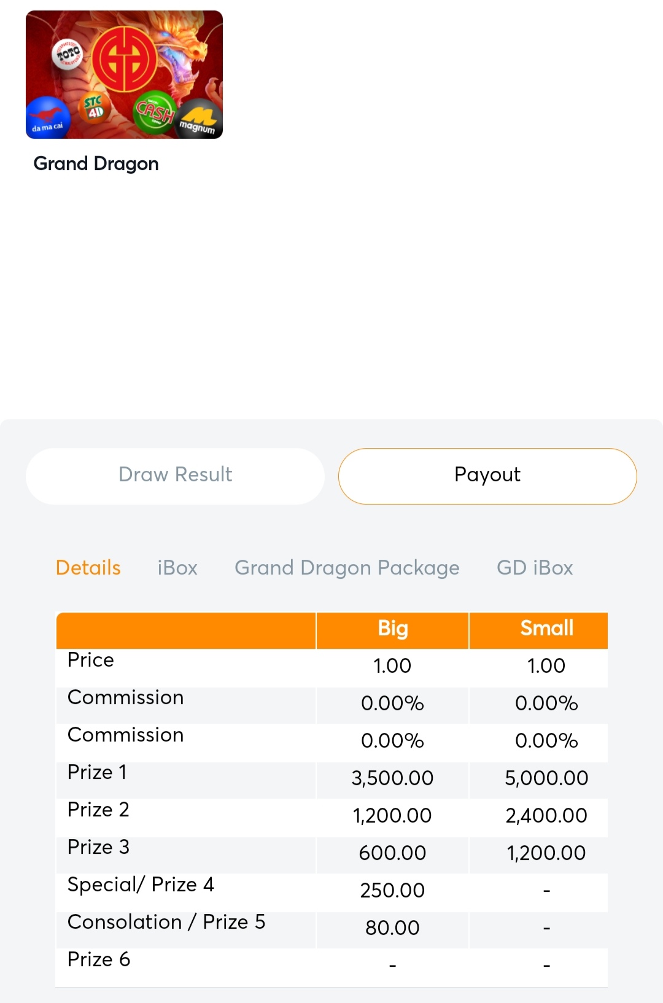Select the Consolation / Prize 5 row label

pos(166,922)
